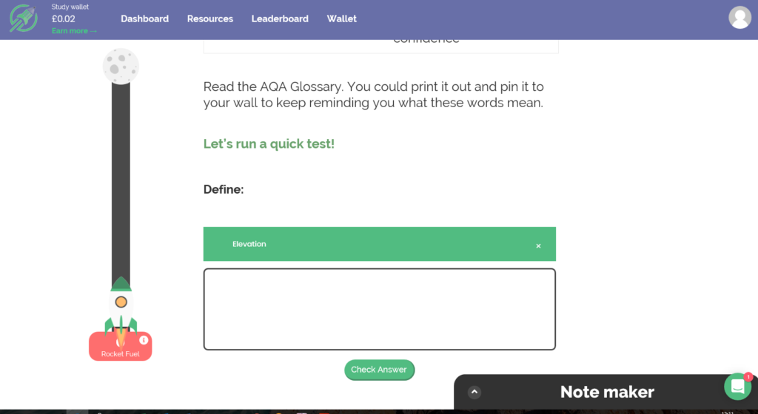Click the Check Answer button

coord(380,370)
